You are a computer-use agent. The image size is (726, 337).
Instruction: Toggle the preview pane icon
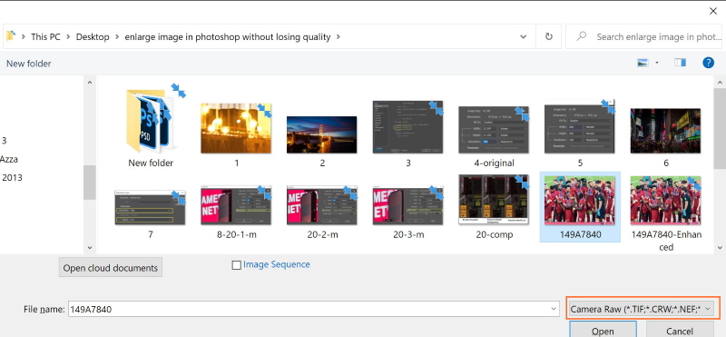[x=680, y=63]
